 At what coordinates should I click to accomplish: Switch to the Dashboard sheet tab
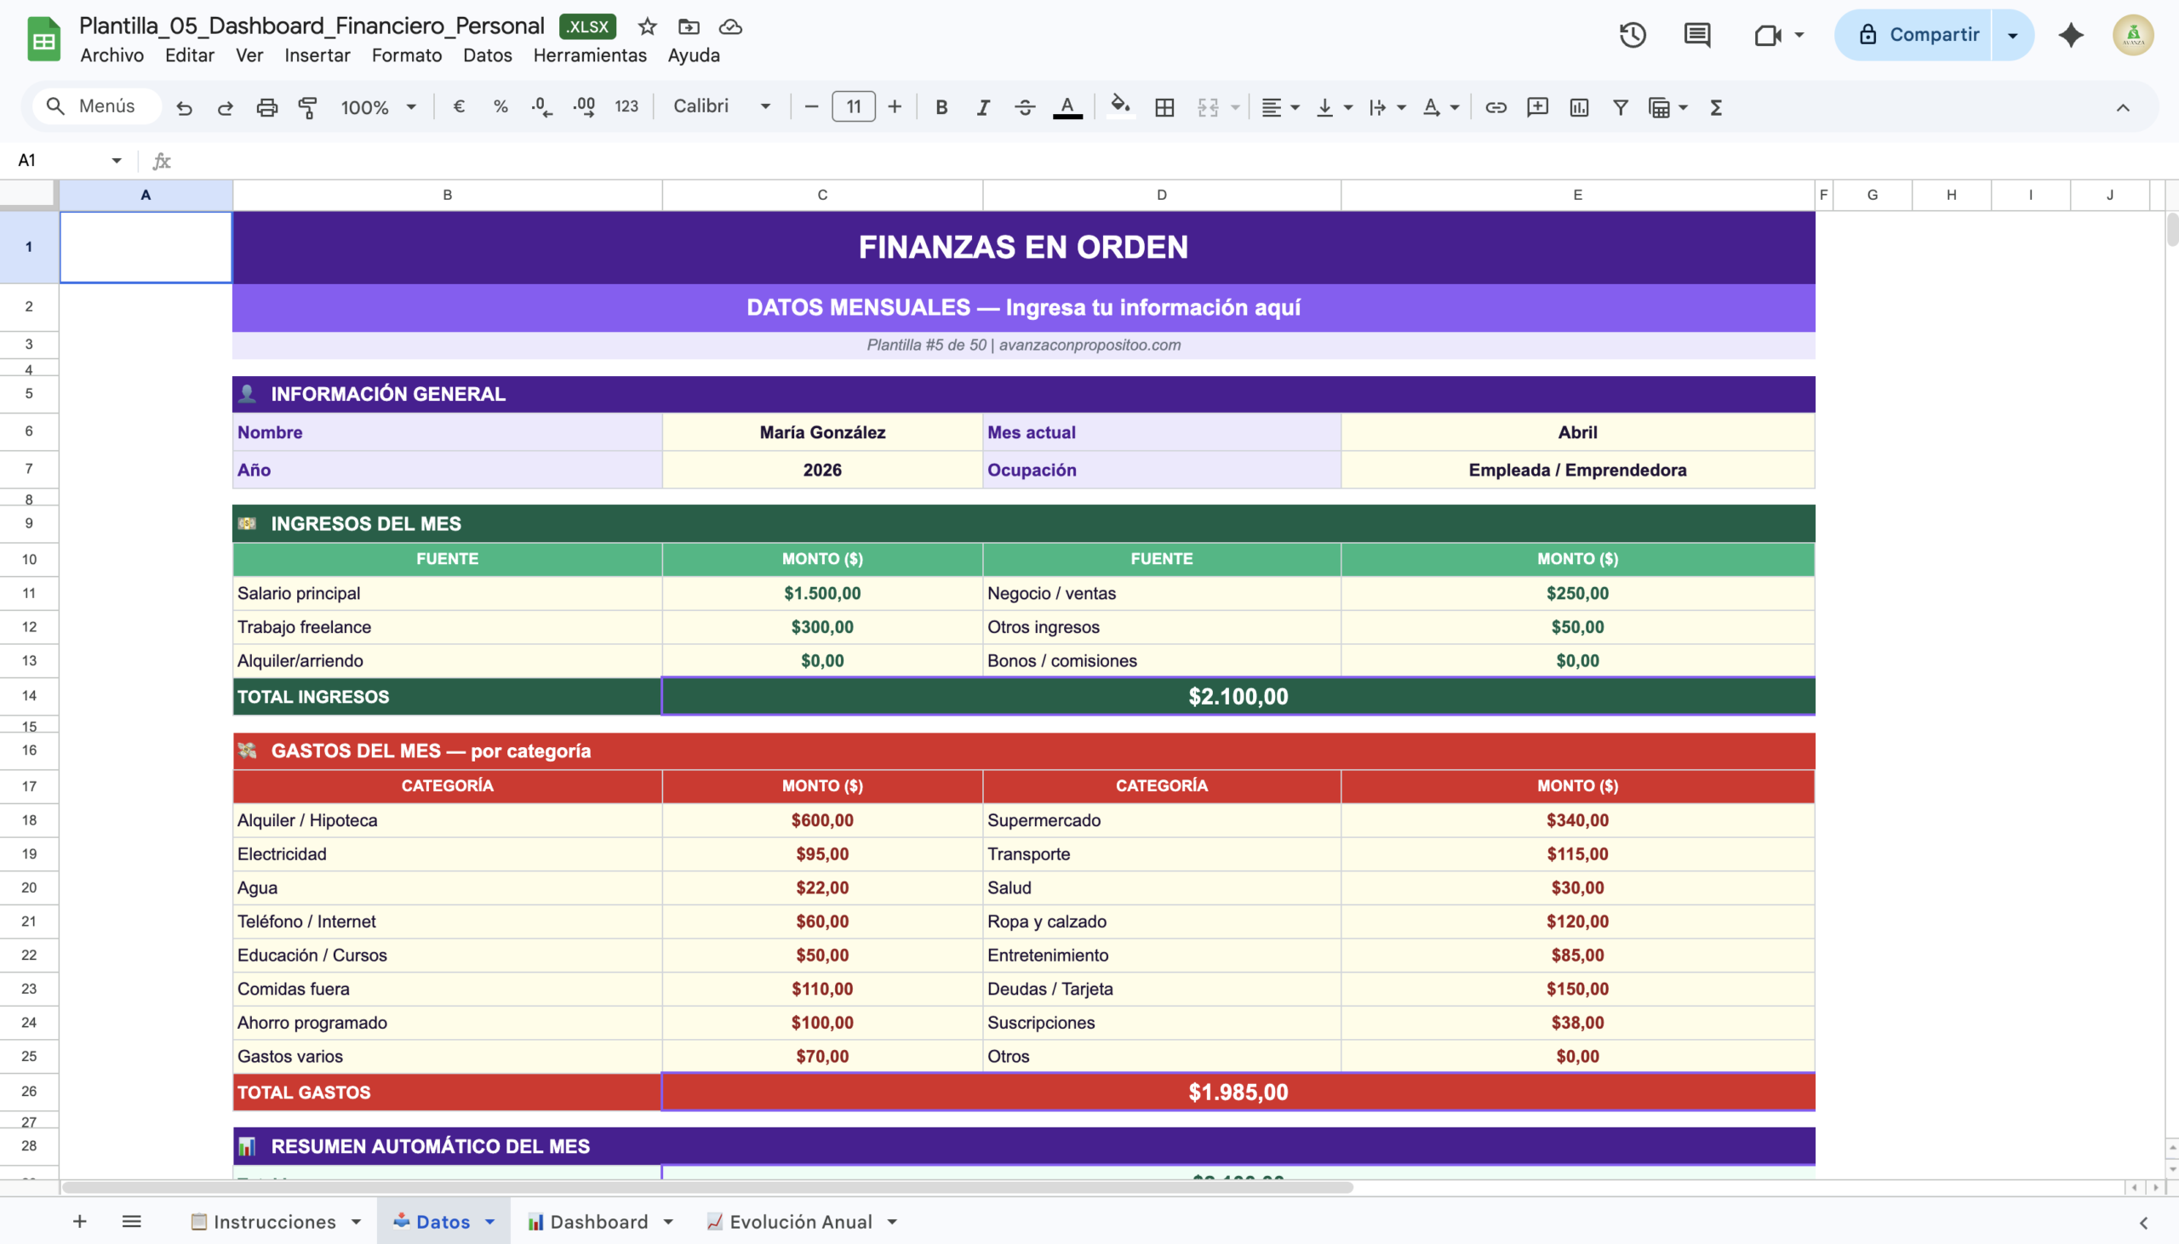[598, 1222]
